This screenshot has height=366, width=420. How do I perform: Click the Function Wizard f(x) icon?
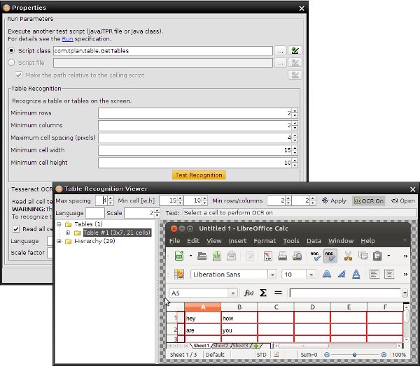[x=248, y=293]
